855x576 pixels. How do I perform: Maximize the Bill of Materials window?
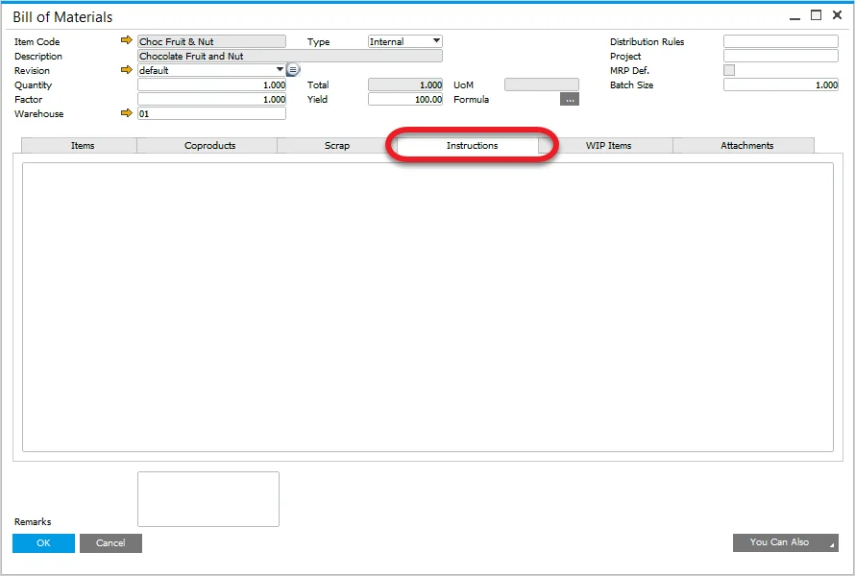817,15
